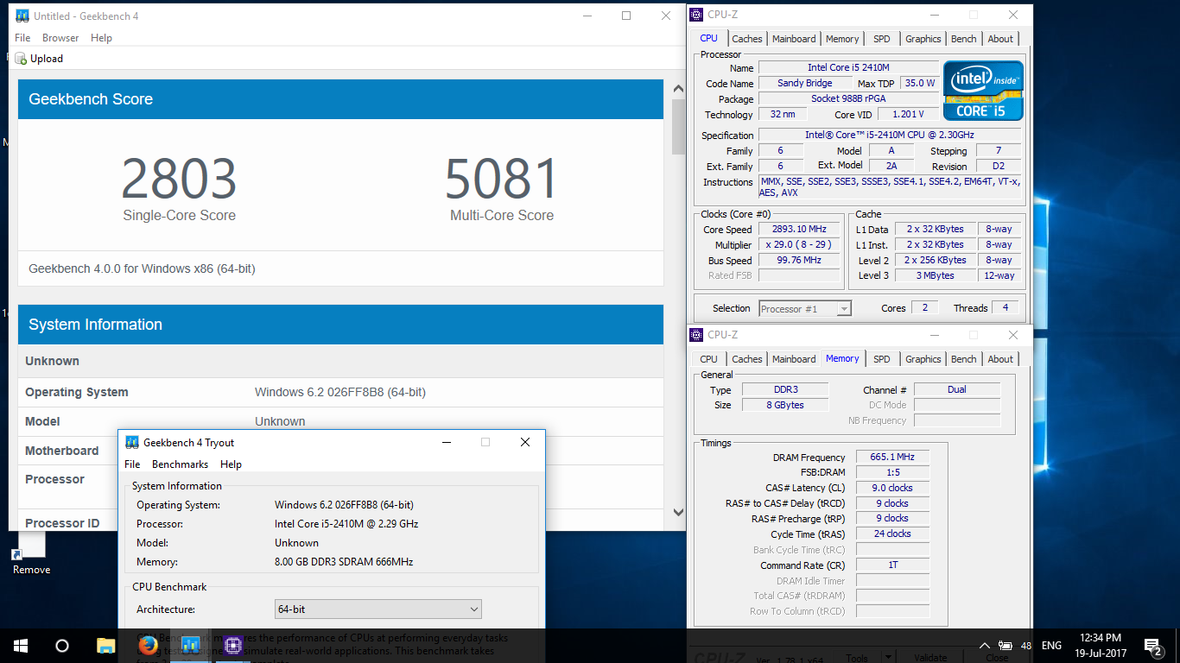Show hidden tray icons chevron
Screen dimensions: 1180x663
pos(984,646)
